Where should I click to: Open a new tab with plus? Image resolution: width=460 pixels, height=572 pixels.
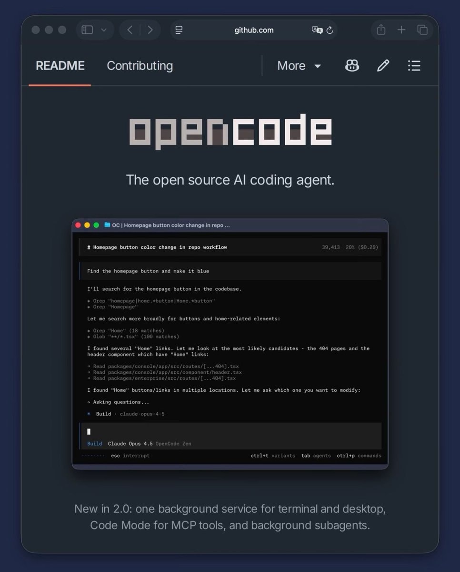(x=401, y=30)
